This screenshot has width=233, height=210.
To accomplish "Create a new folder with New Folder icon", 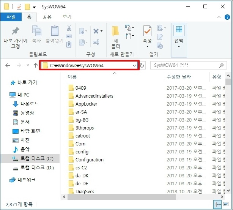I will coord(115,31).
